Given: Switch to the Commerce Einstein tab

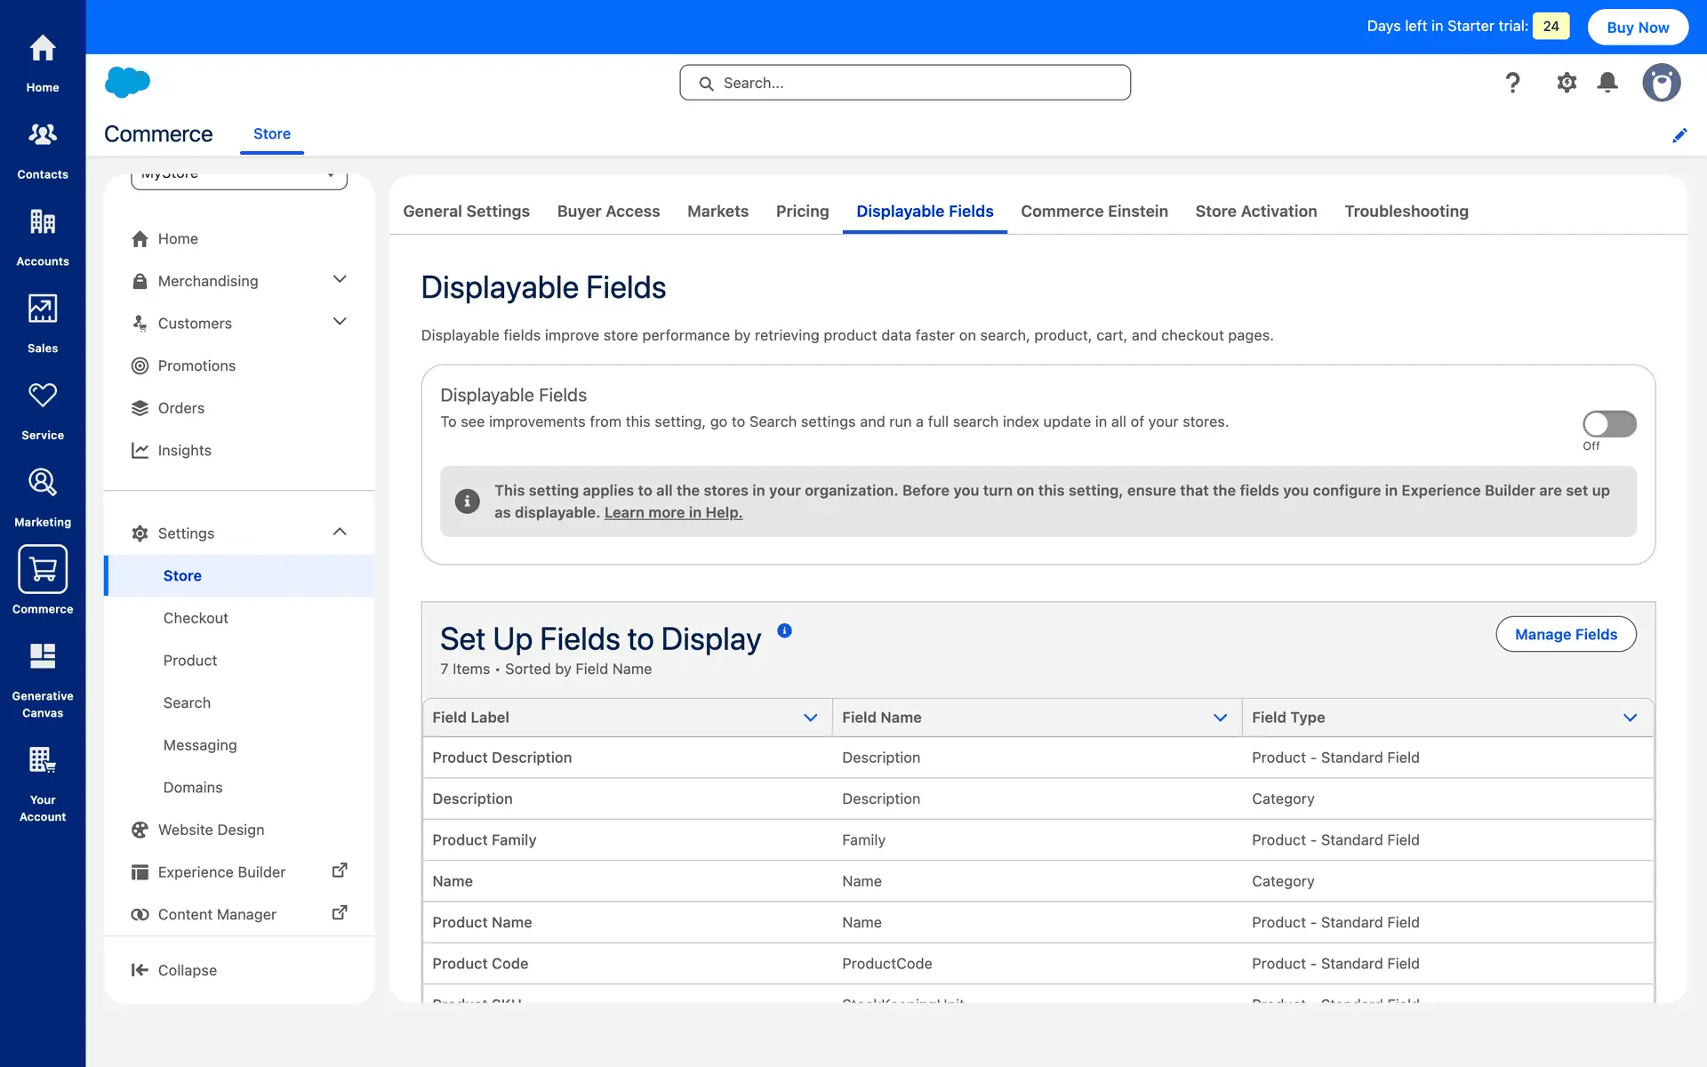Looking at the screenshot, I should tap(1094, 212).
